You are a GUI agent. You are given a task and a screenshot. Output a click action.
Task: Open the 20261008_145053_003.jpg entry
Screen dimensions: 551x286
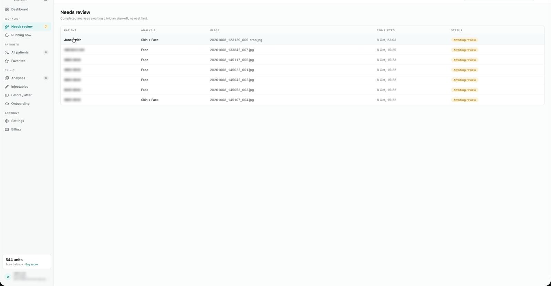(x=232, y=90)
